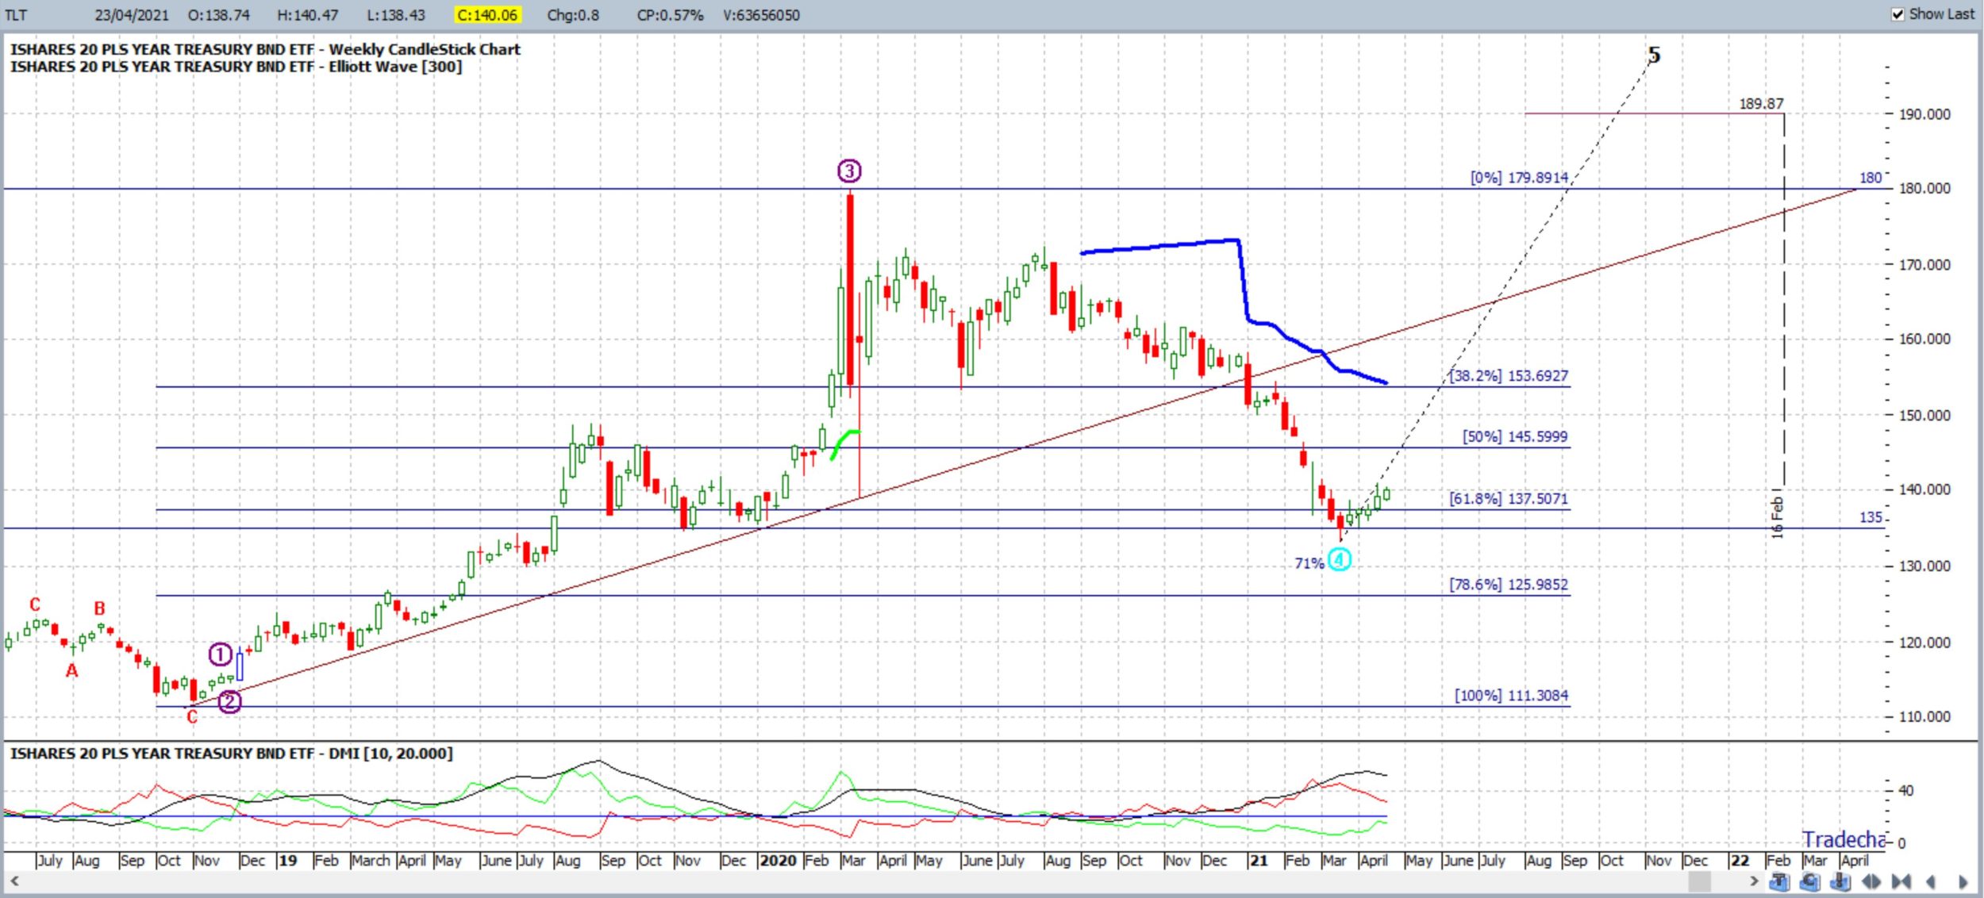
Task: Click the date 23/04/2021 in header
Action: click(131, 15)
